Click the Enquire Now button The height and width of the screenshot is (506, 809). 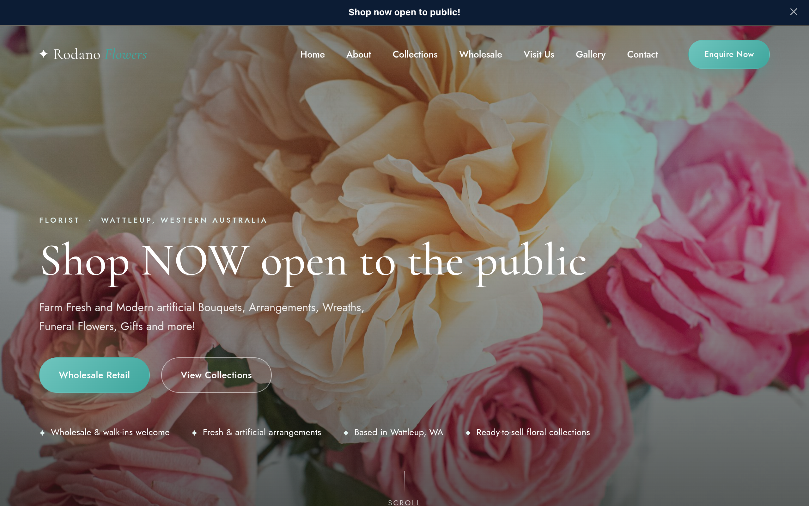click(729, 54)
